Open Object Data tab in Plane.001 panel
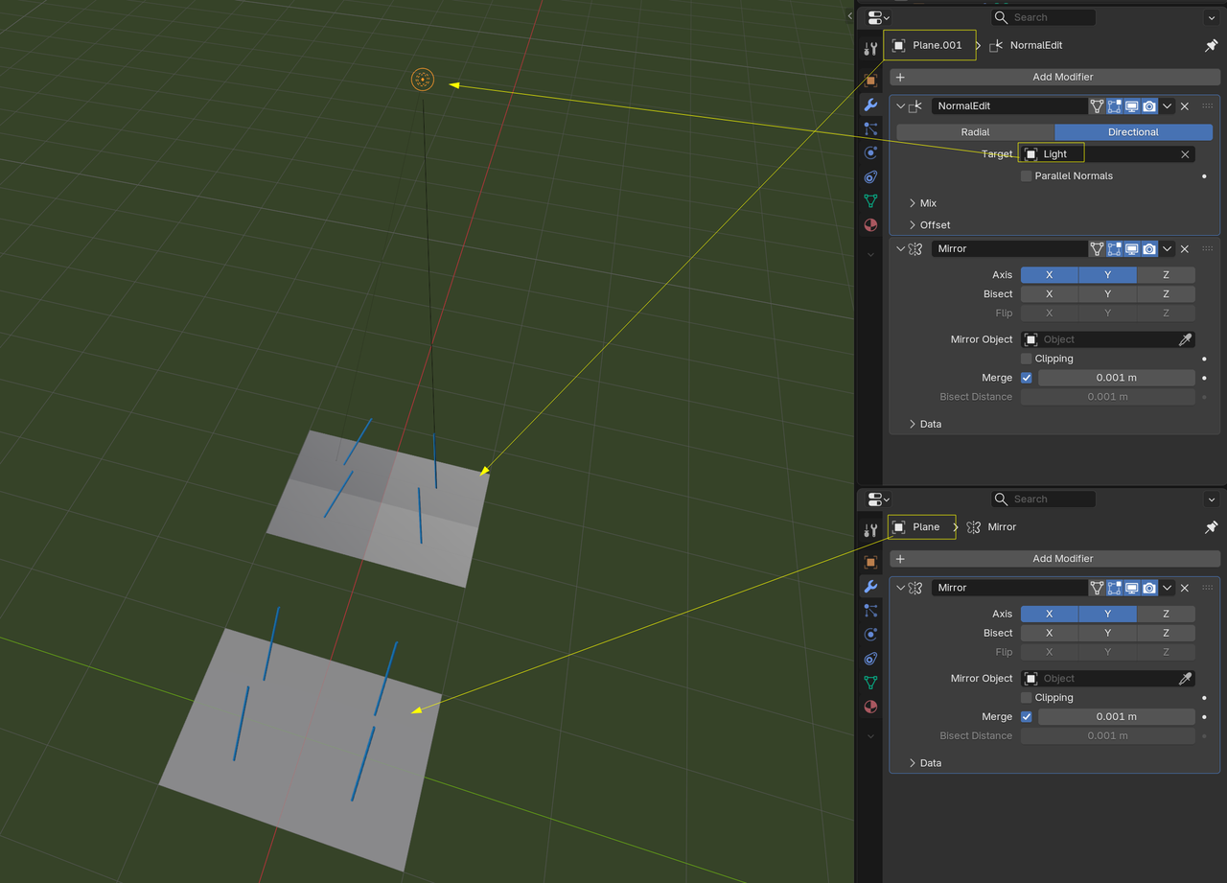This screenshot has width=1227, height=883. 870,200
